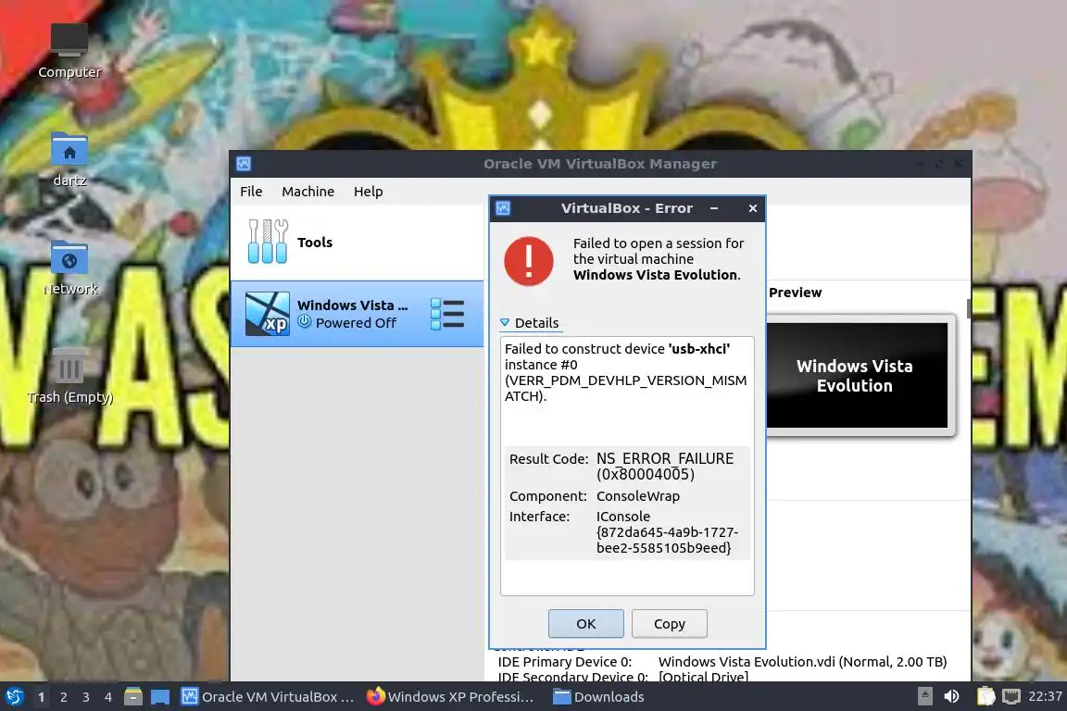Open the Help menu

(368, 192)
